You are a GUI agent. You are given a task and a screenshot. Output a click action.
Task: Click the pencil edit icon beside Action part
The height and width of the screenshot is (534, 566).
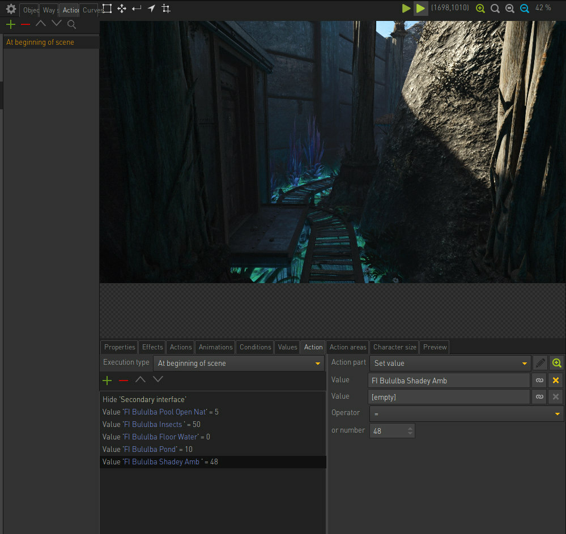tap(540, 363)
